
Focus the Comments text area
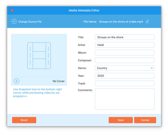[x=124, y=99]
